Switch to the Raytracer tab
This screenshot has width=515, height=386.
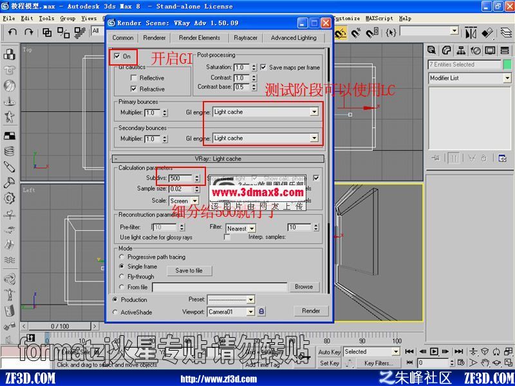(x=245, y=38)
